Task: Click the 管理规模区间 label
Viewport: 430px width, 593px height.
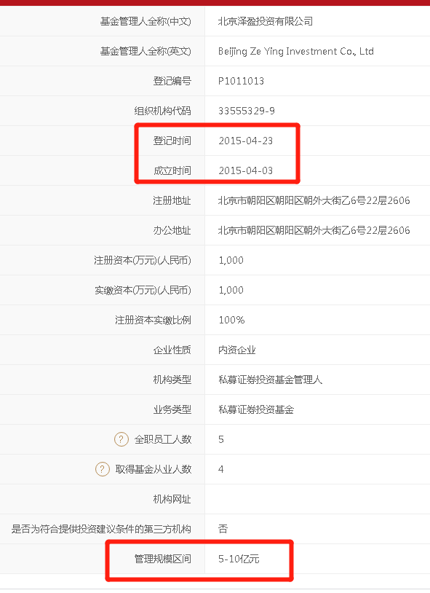Action: [163, 559]
